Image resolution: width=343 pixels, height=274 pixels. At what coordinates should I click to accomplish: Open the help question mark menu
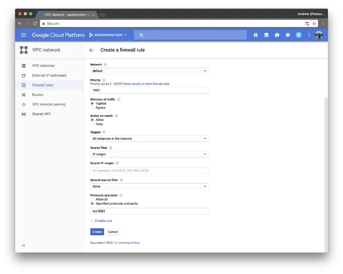288,35
